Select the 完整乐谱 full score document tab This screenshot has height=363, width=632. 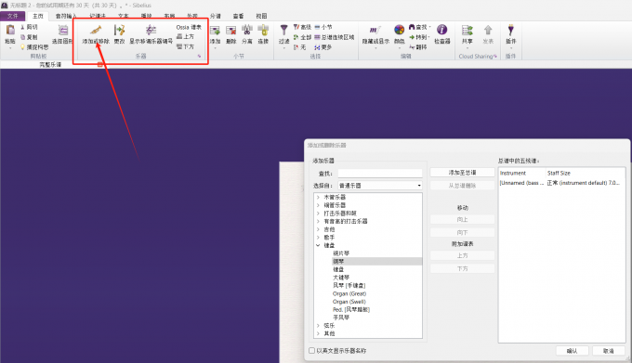(50, 65)
